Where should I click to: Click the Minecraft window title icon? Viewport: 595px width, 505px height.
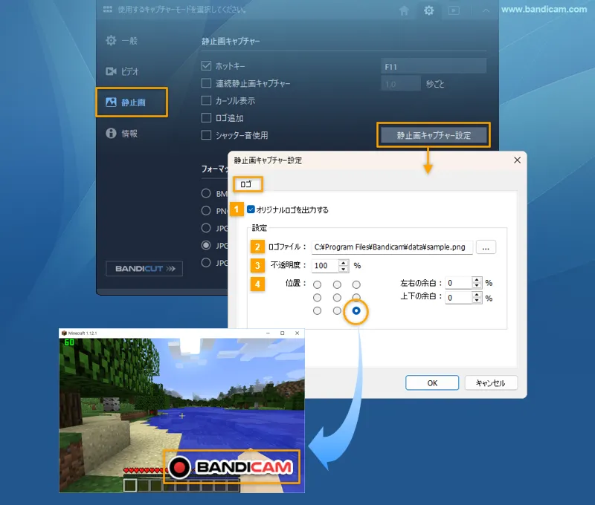[64, 333]
